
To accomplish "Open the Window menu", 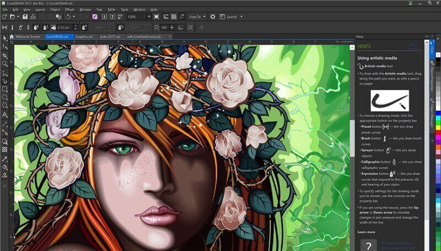I will pyautogui.click(x=139, y=9).
